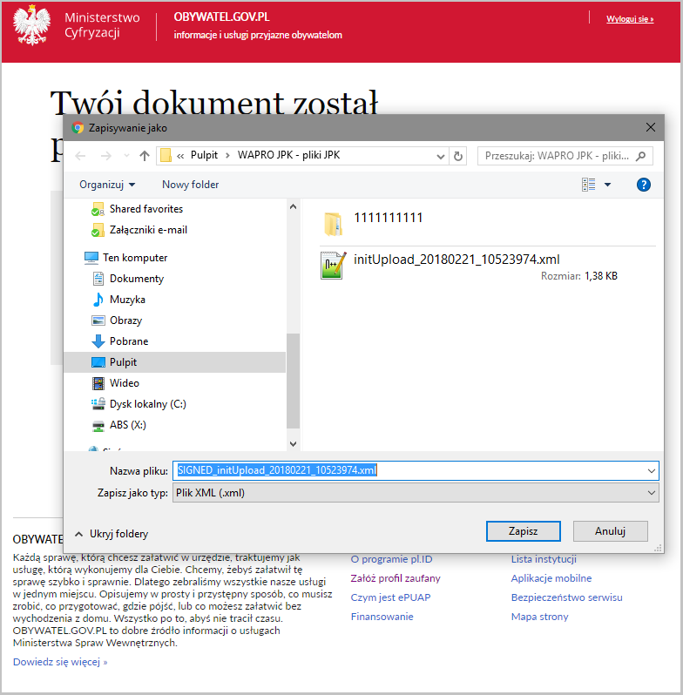Collapse folders with Ukryj foldery

pyautogui.click(x=111, y=534)
